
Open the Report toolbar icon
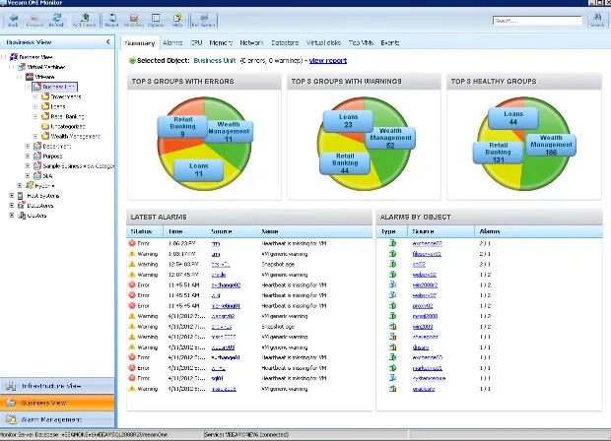click(x=111, y=20)
